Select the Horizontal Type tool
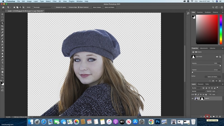The image size is (224, 126). point(2,63)
